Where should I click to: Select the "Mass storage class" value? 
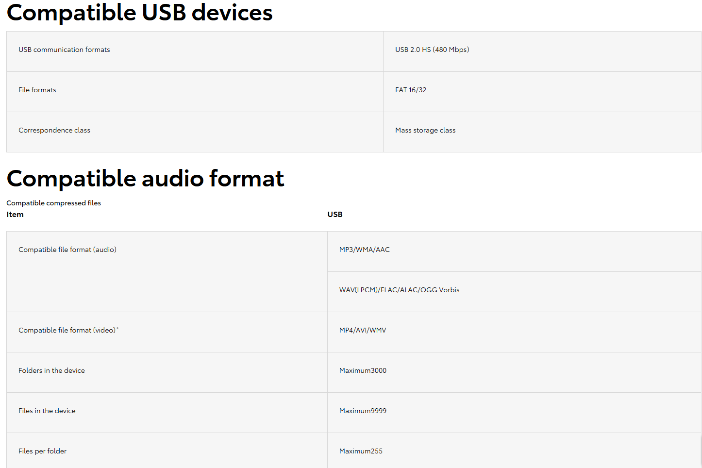click(425, 130)
